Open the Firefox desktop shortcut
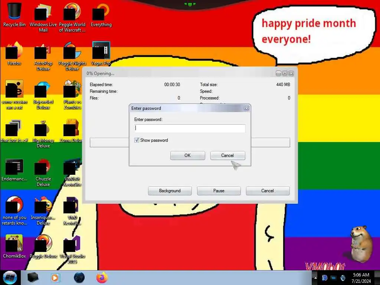The image size is (380, 285). click(14, 53)
